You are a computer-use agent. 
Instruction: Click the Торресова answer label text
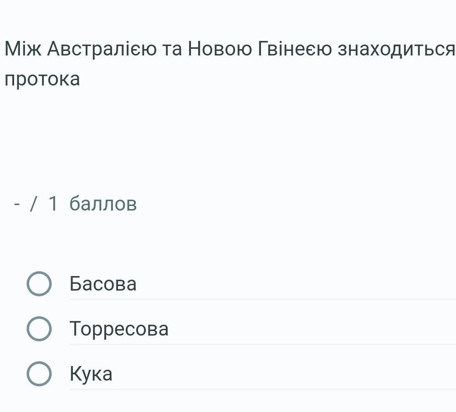click(x=119, y=329)
